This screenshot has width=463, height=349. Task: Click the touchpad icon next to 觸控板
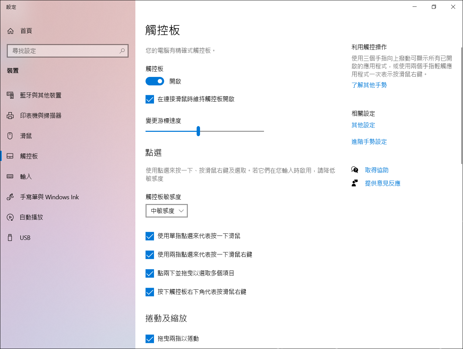pyautogui.click(x=10, y=156)
